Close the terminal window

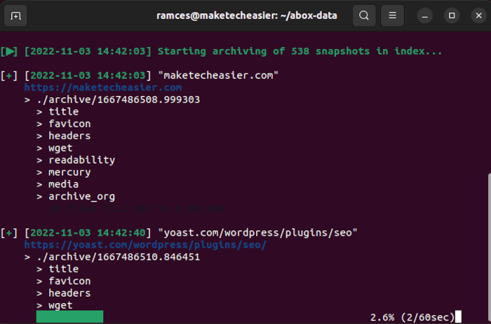479,15
